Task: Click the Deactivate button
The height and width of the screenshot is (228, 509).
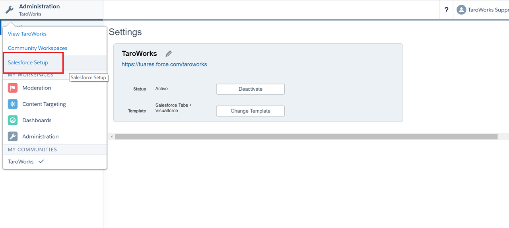Action: pos(251,89)
